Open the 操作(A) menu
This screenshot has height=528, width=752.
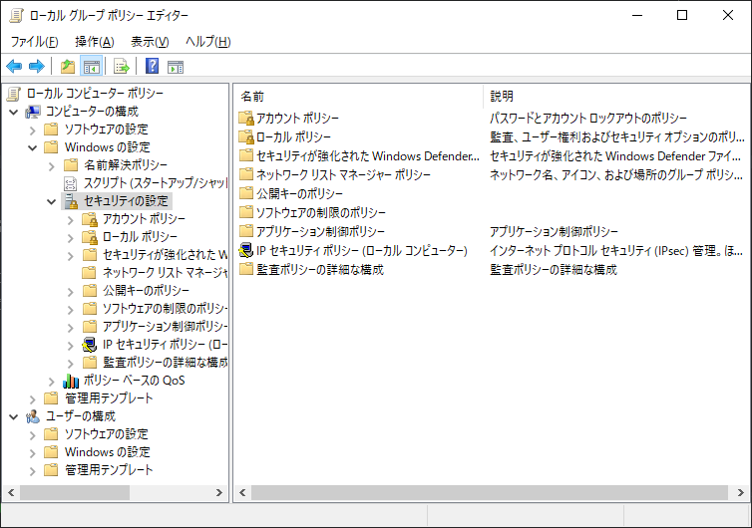coord(95,42)
